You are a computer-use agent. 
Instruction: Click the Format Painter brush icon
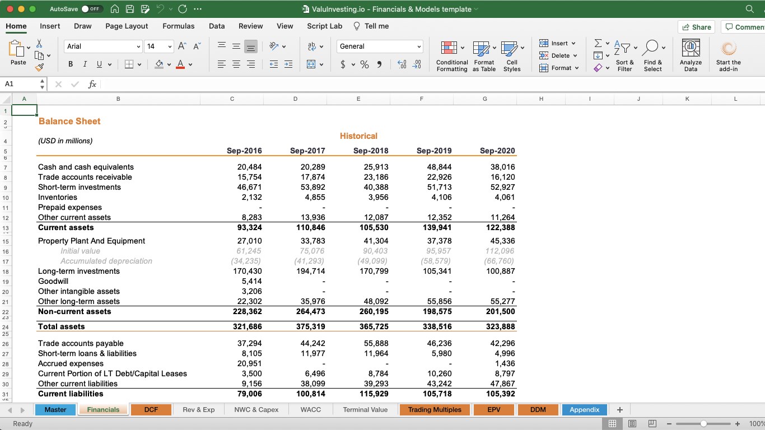click(39, 67)
